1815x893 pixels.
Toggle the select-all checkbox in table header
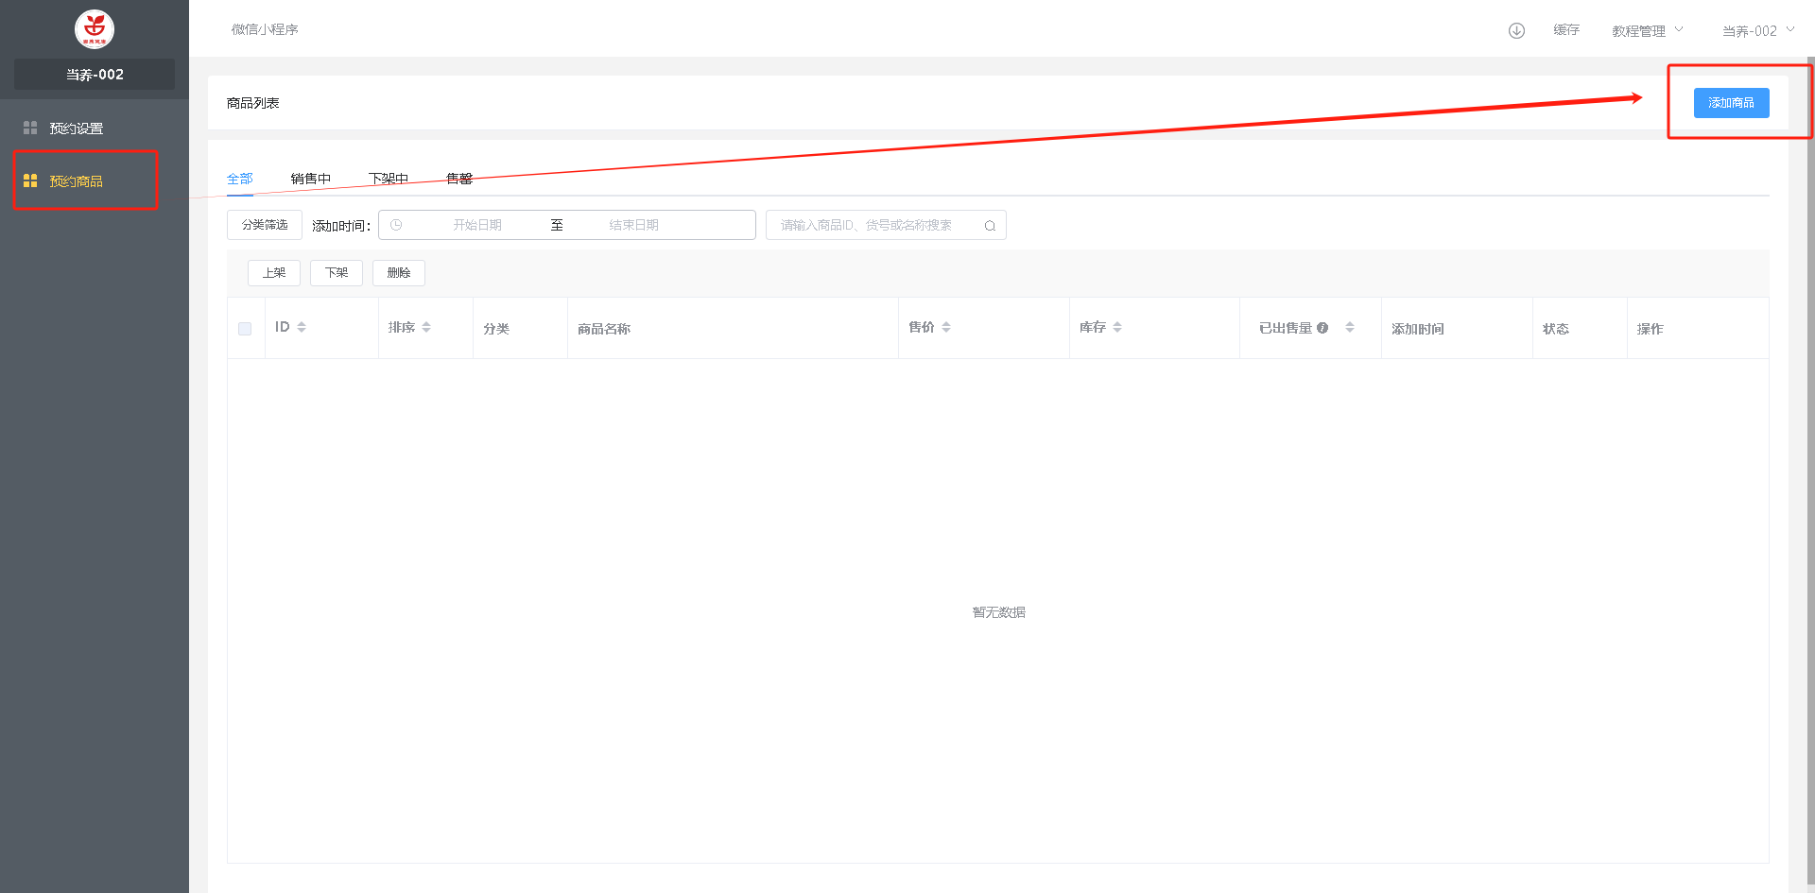tap(245, 329)
